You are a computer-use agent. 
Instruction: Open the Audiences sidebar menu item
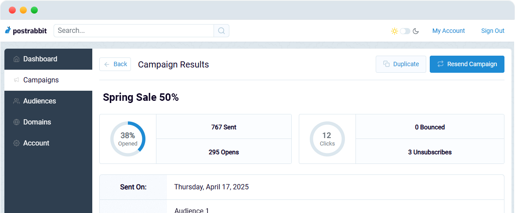[48, 101]
